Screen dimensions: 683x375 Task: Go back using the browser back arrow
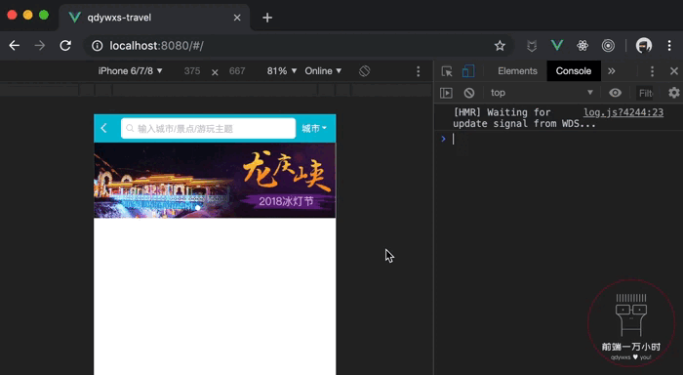(15, 45)
